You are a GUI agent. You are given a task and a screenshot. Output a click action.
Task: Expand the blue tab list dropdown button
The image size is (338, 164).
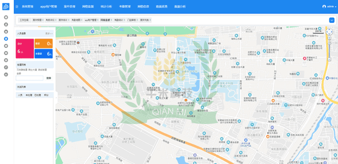point(332,20)
